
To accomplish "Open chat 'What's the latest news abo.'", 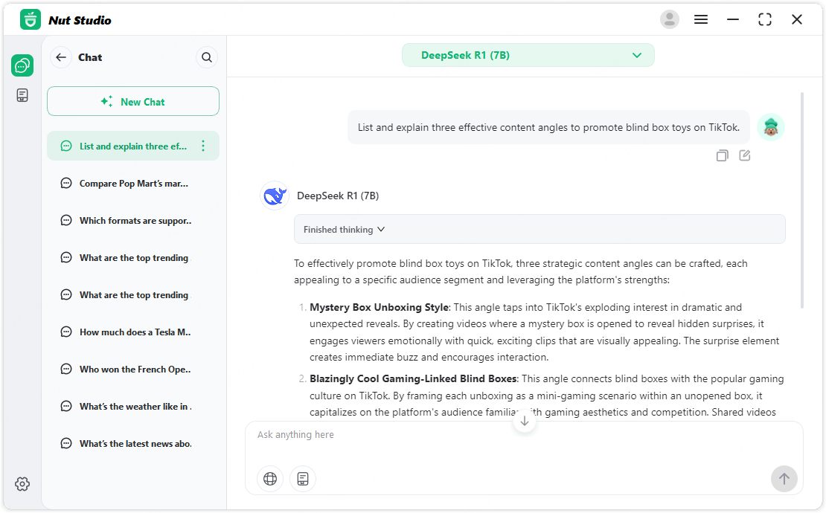I will pos(133,444).
